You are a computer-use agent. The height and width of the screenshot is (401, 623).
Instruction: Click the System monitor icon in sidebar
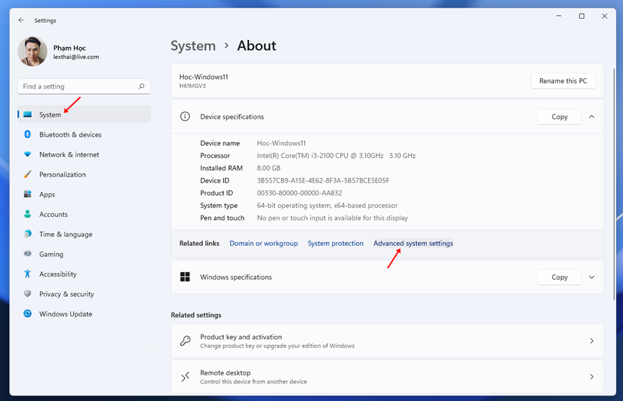28,114
